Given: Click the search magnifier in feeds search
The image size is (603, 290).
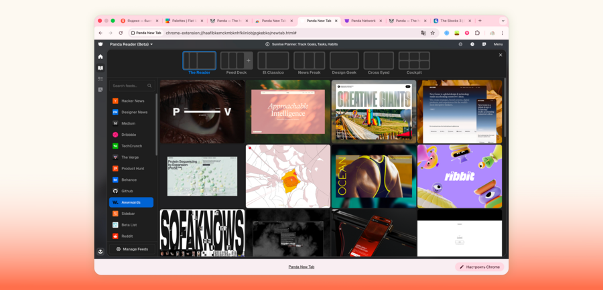Looking at the screenshot, I should point(149,86).
